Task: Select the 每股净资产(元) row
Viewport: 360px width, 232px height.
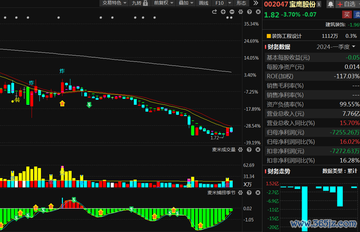Action: click(x=312, y=67)
